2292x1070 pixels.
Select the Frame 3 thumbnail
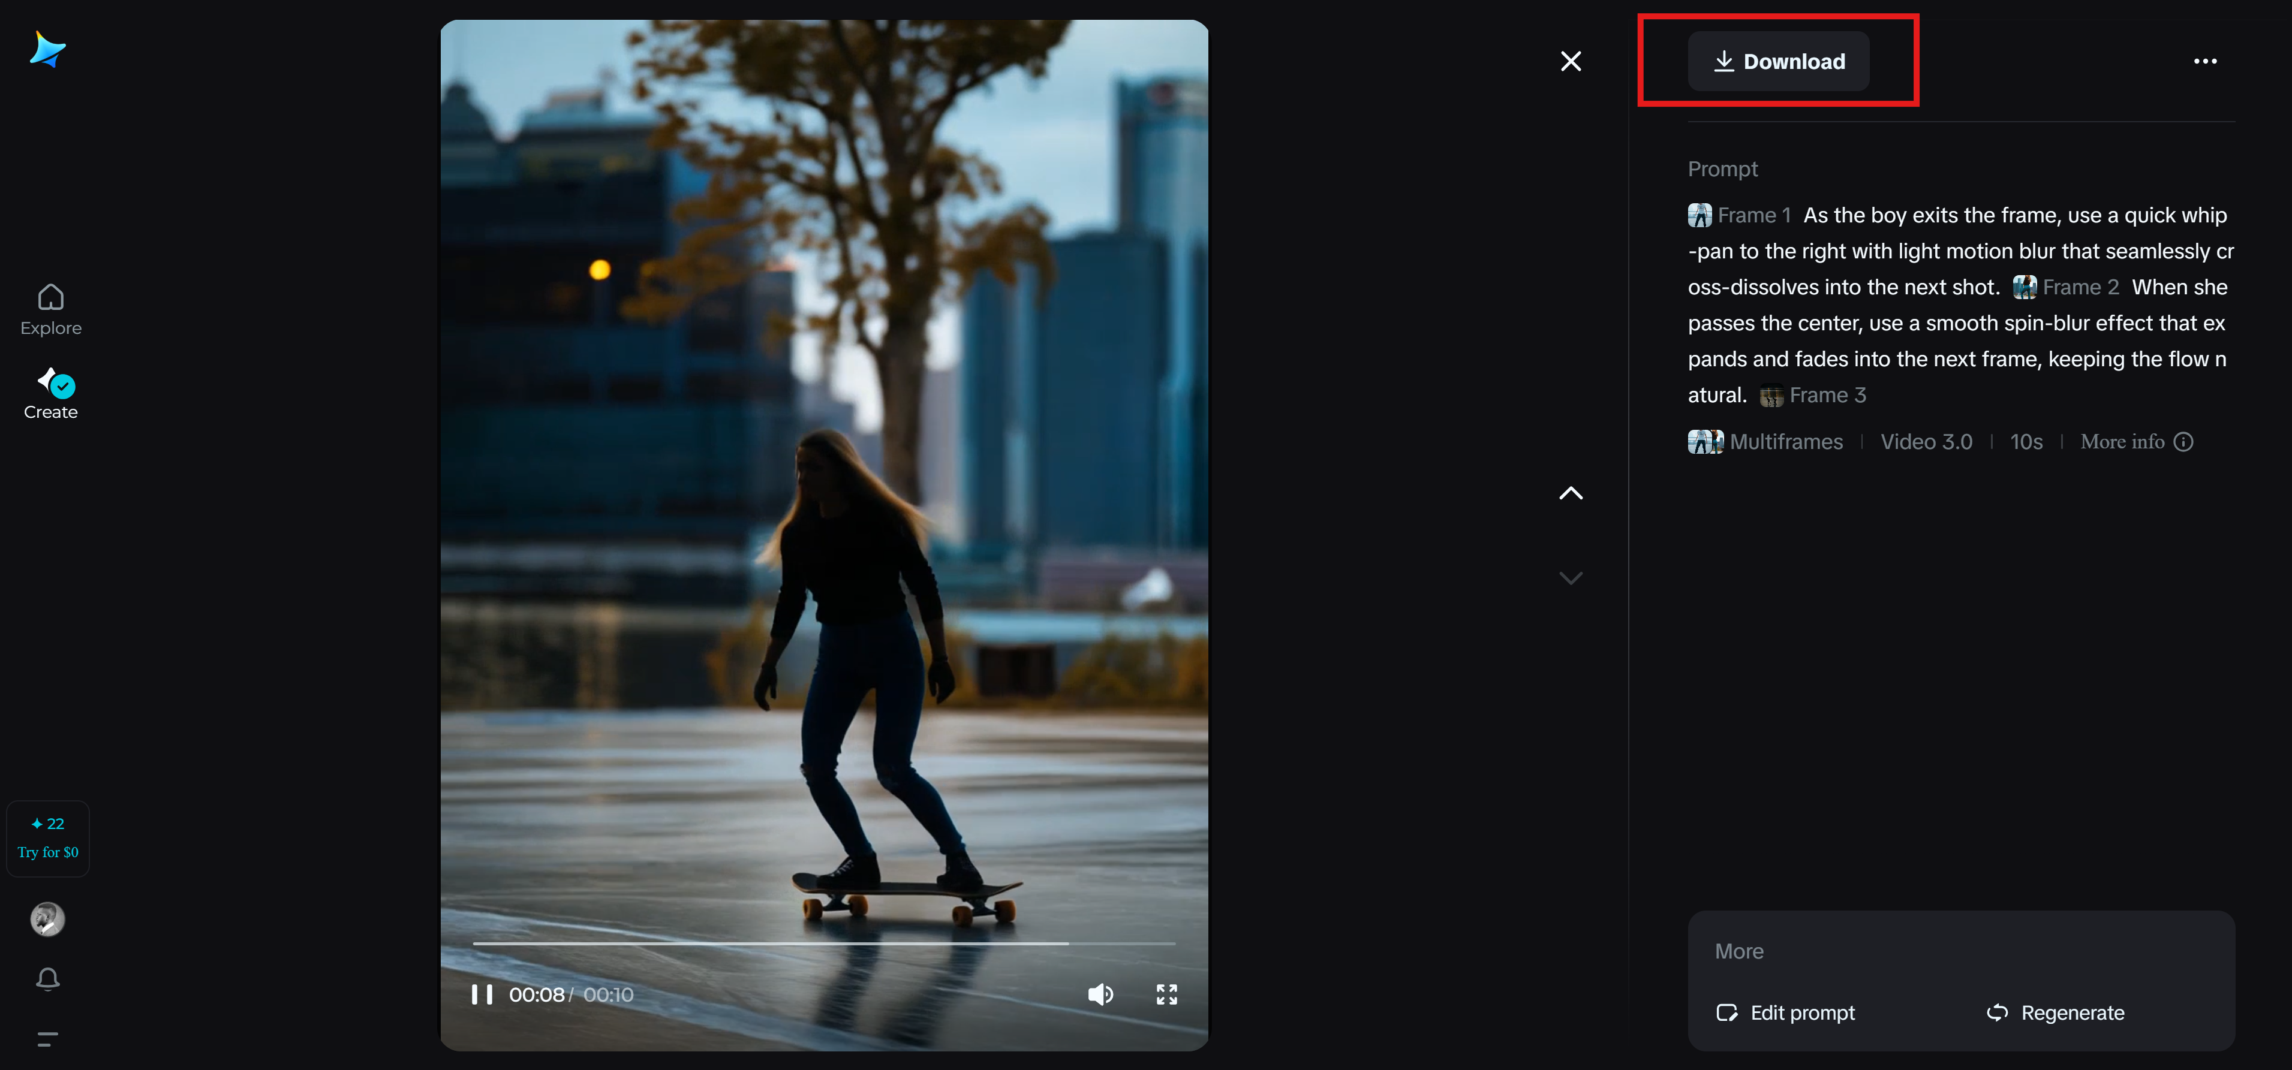[1771, 395]
